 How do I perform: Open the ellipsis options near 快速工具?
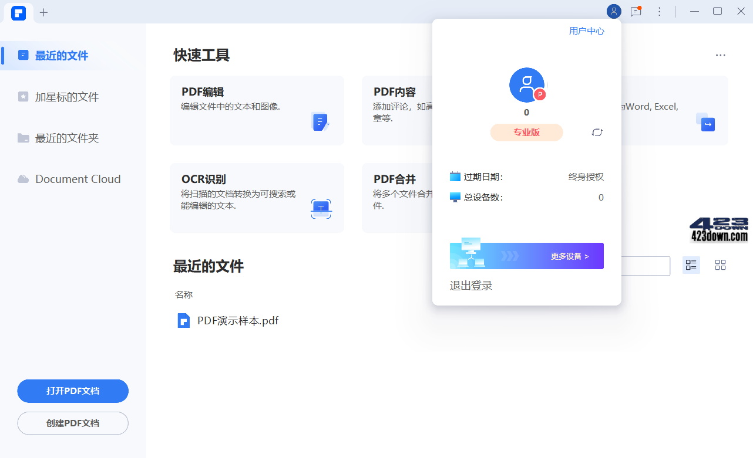tap(720, 55)
